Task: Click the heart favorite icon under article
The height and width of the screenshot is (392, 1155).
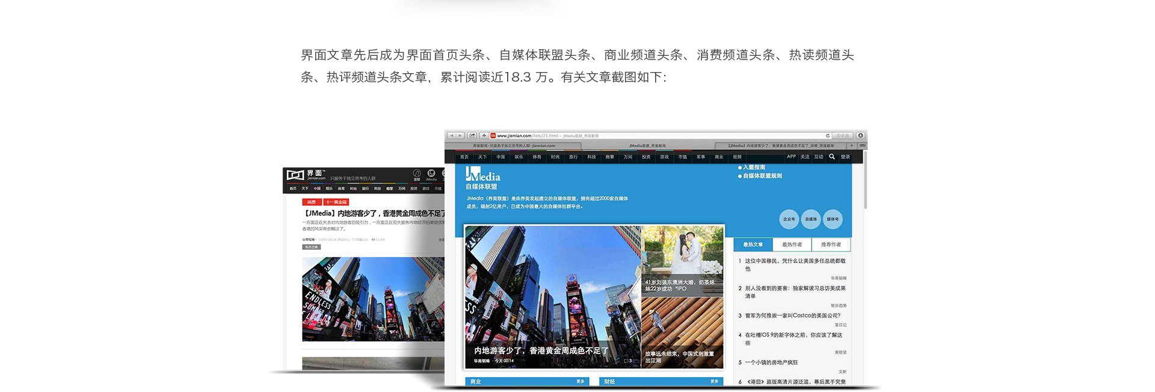Action: point(354,240)
